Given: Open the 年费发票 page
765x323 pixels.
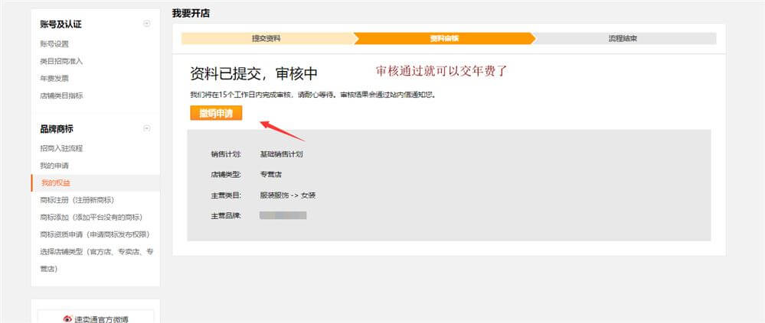Looking at the screenshot, I should [x=54, y=78].
